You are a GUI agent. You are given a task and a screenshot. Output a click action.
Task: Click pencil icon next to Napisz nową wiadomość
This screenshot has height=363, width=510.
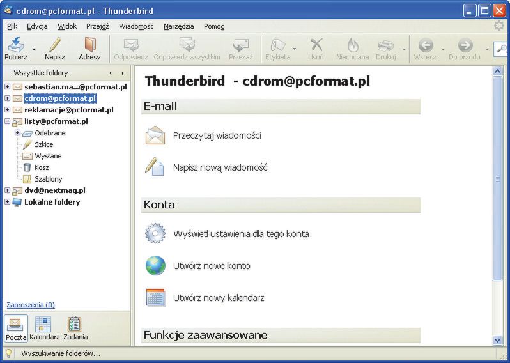point(155,167)
